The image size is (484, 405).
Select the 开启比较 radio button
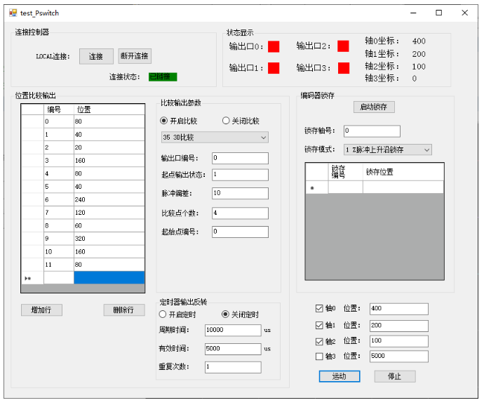164,121
